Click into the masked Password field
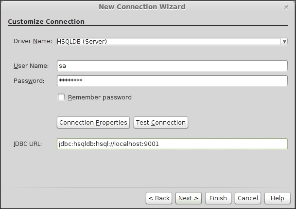Screen dimensions: 296x209 pos(172,81)
